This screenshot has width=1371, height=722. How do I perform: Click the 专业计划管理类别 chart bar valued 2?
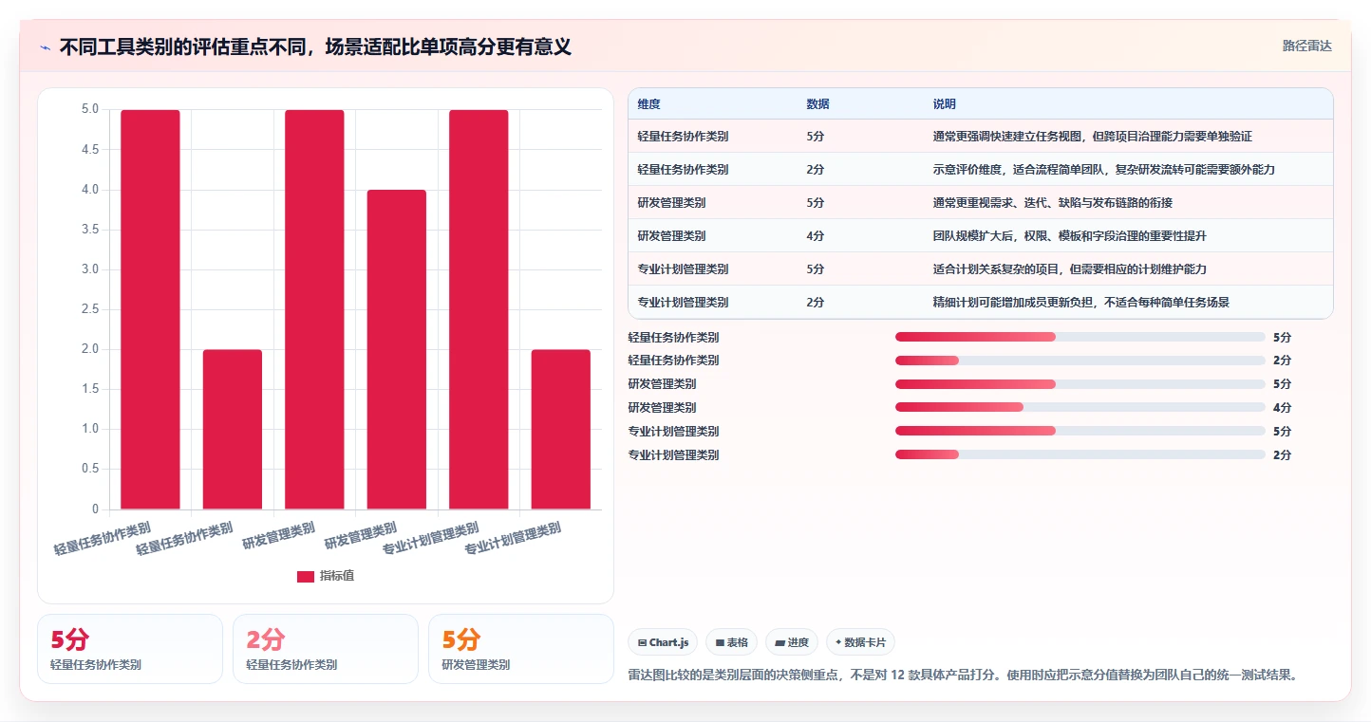point(561,430)
